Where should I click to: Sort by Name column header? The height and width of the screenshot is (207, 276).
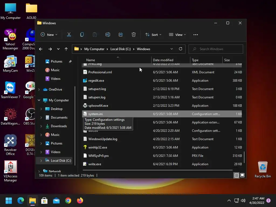[91, 60]
